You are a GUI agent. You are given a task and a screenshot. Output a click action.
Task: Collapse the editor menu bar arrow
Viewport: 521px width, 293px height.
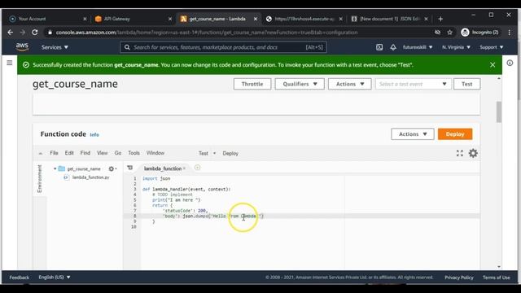tap(41, 153)
